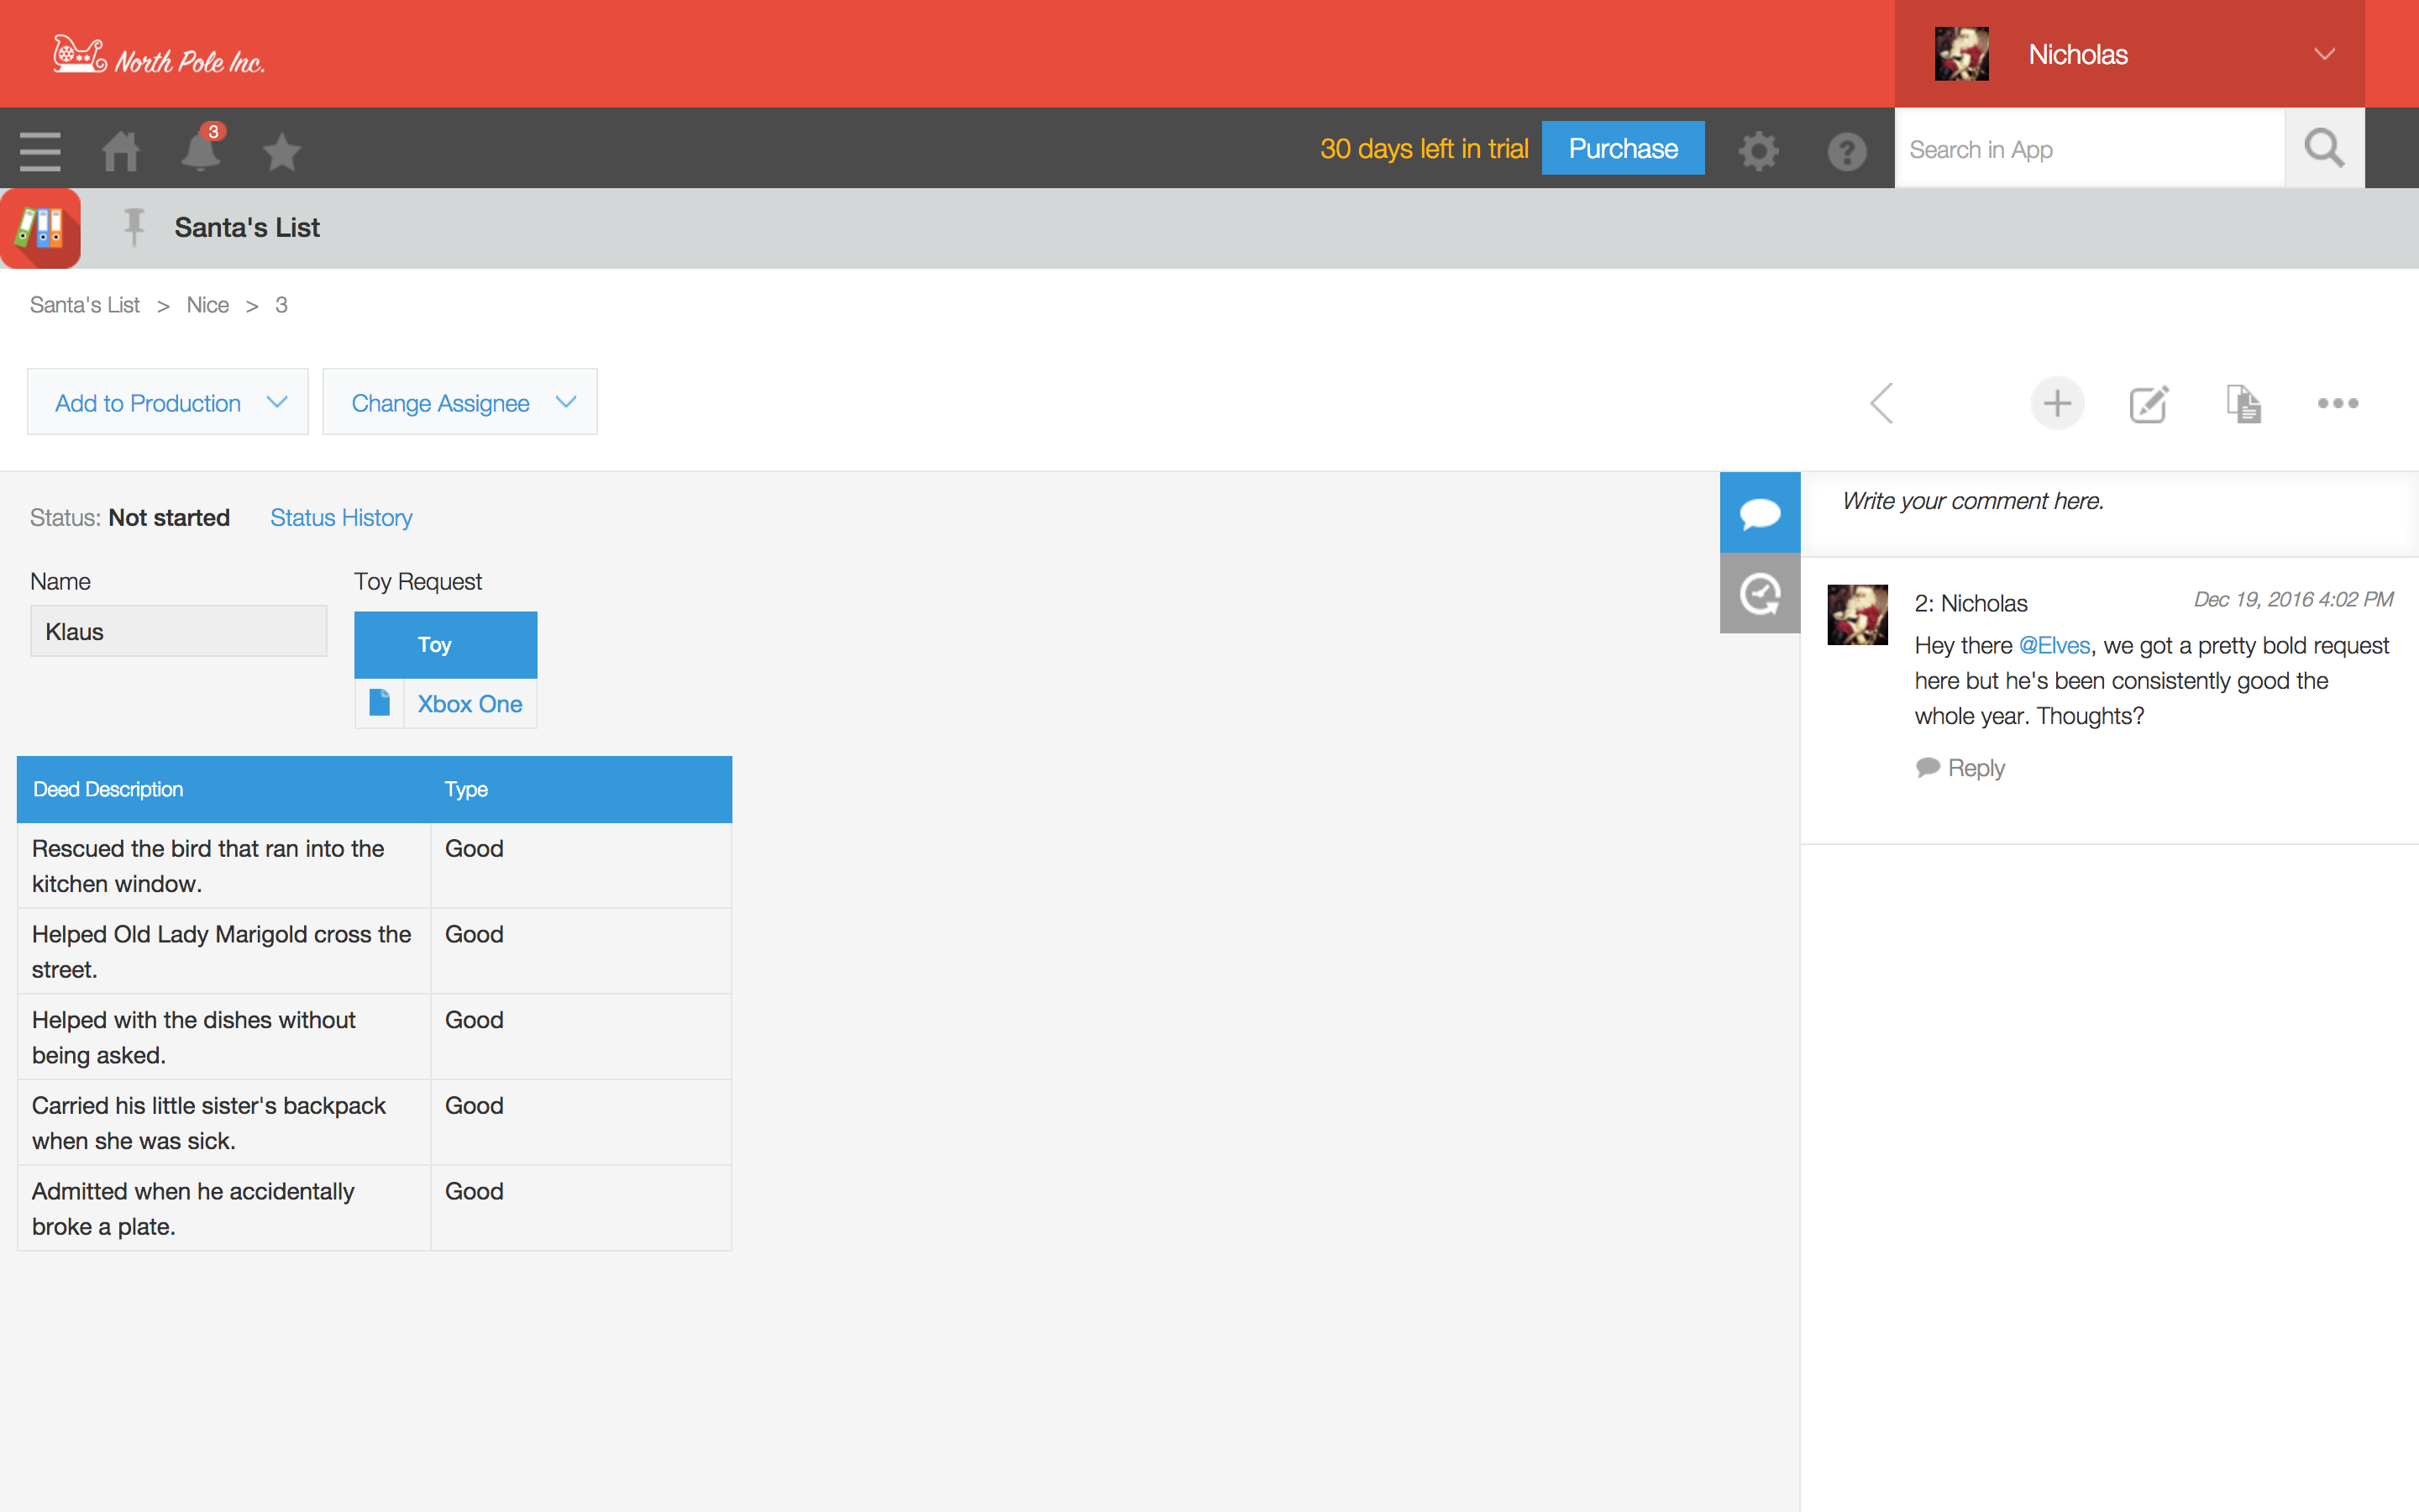Go to previous record arrow
This screenshot has height=1512, width=2419.
tap(1881, 403)
